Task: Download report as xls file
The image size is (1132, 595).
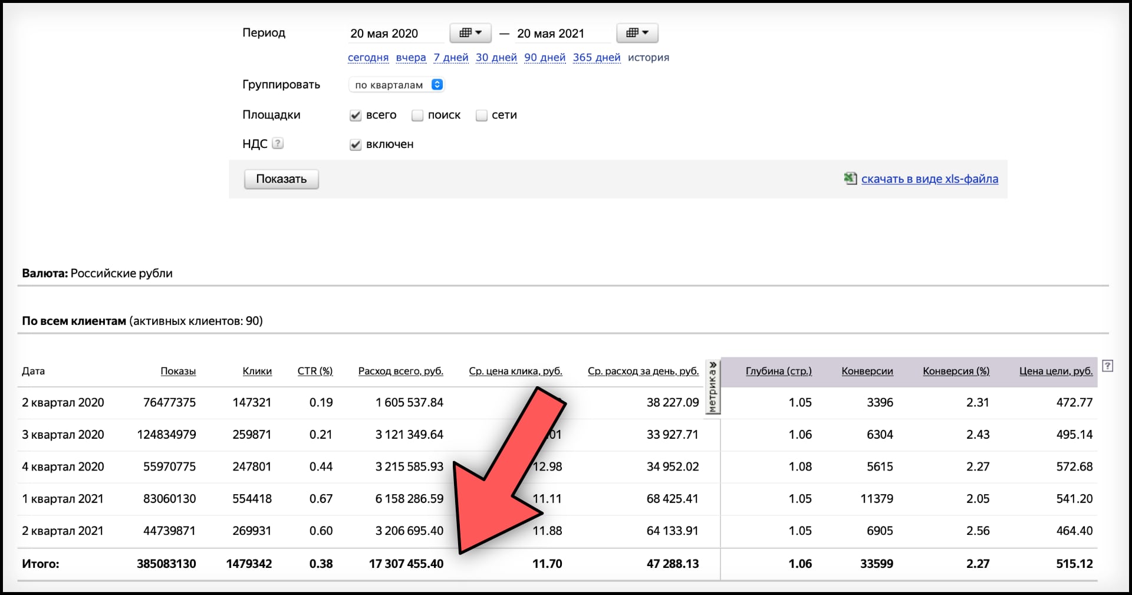Action: click(929, 179)
